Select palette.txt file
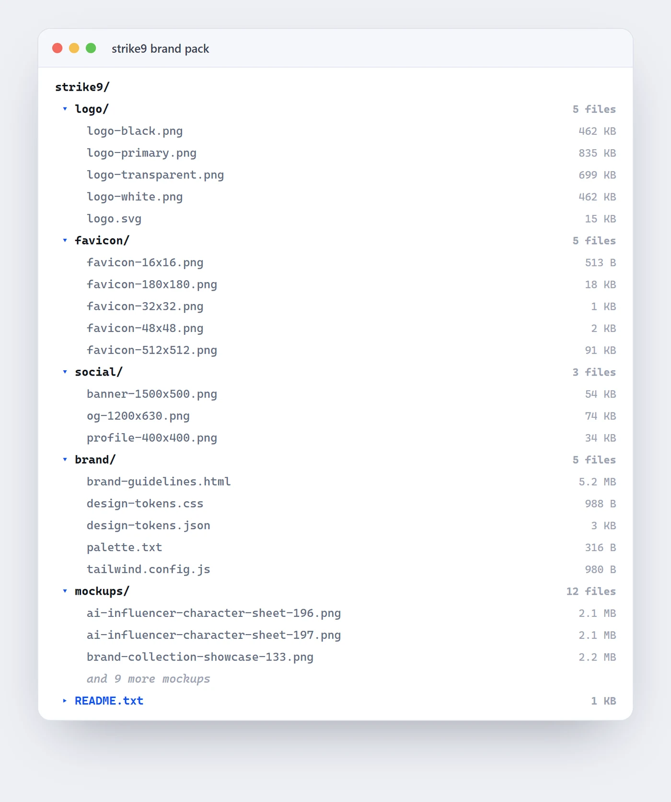The width and height of the screenshot is (671, 802). (x=335, y=547)
